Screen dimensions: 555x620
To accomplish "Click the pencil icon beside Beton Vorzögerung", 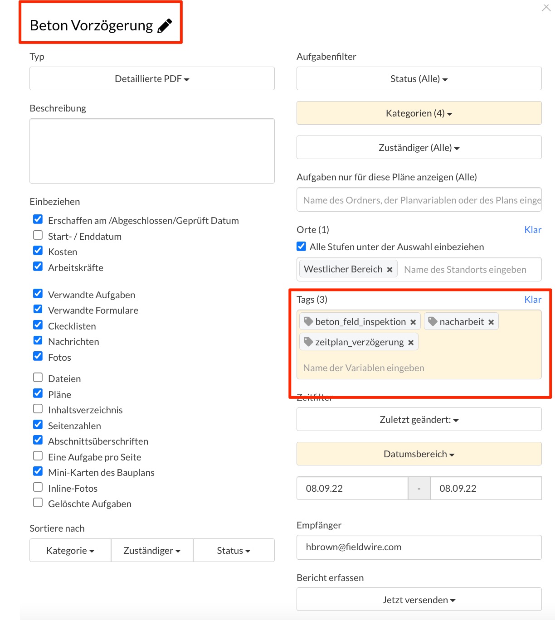I will tap(165, 26).
